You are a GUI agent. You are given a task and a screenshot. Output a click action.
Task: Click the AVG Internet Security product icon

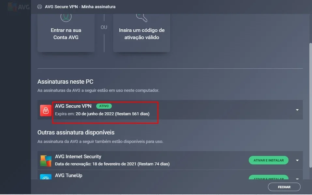coord(46,160)
